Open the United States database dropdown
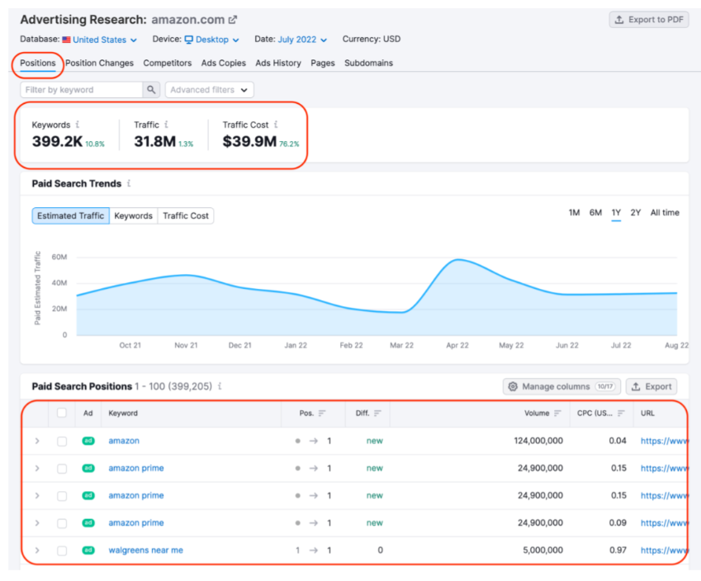This screenshot has height=581, width=701. click(100, 40)
